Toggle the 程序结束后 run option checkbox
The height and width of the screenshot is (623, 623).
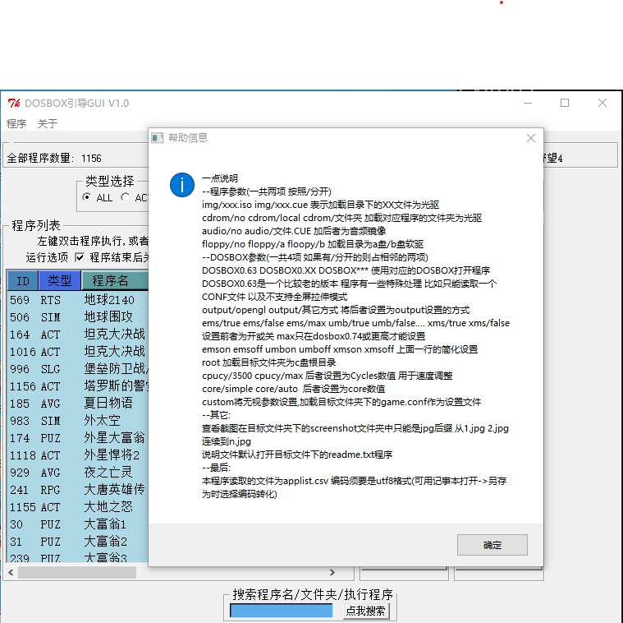(80, 257)
